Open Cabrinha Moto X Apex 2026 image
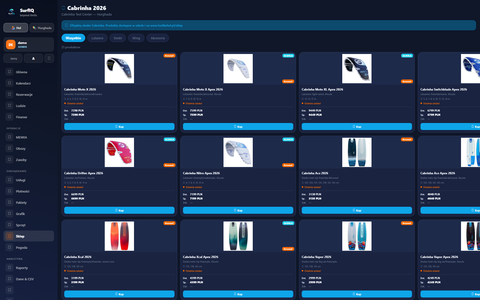480x300 pixels. 238,68
